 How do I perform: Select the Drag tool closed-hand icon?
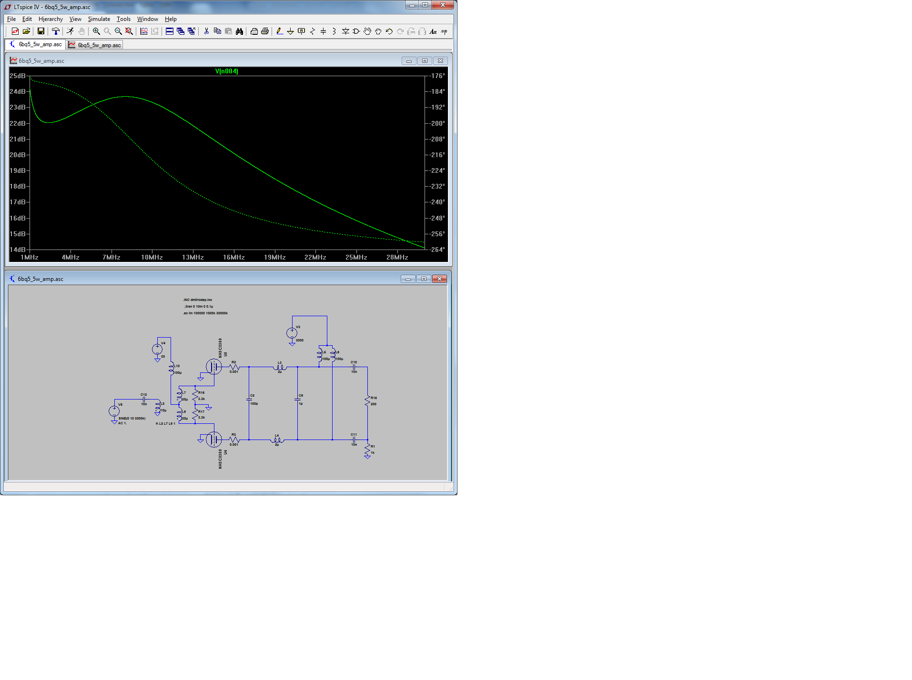[x=378, y=31]
